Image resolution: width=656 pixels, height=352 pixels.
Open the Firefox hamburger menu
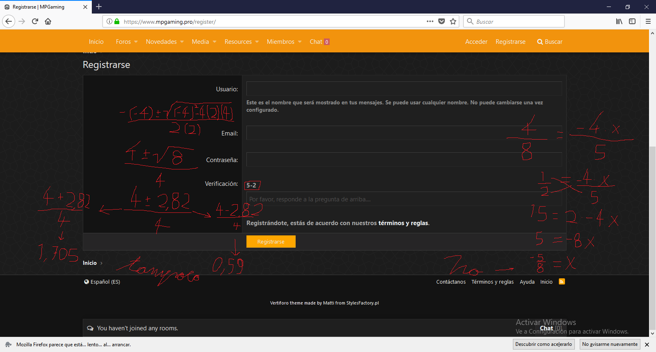[648, 21]
